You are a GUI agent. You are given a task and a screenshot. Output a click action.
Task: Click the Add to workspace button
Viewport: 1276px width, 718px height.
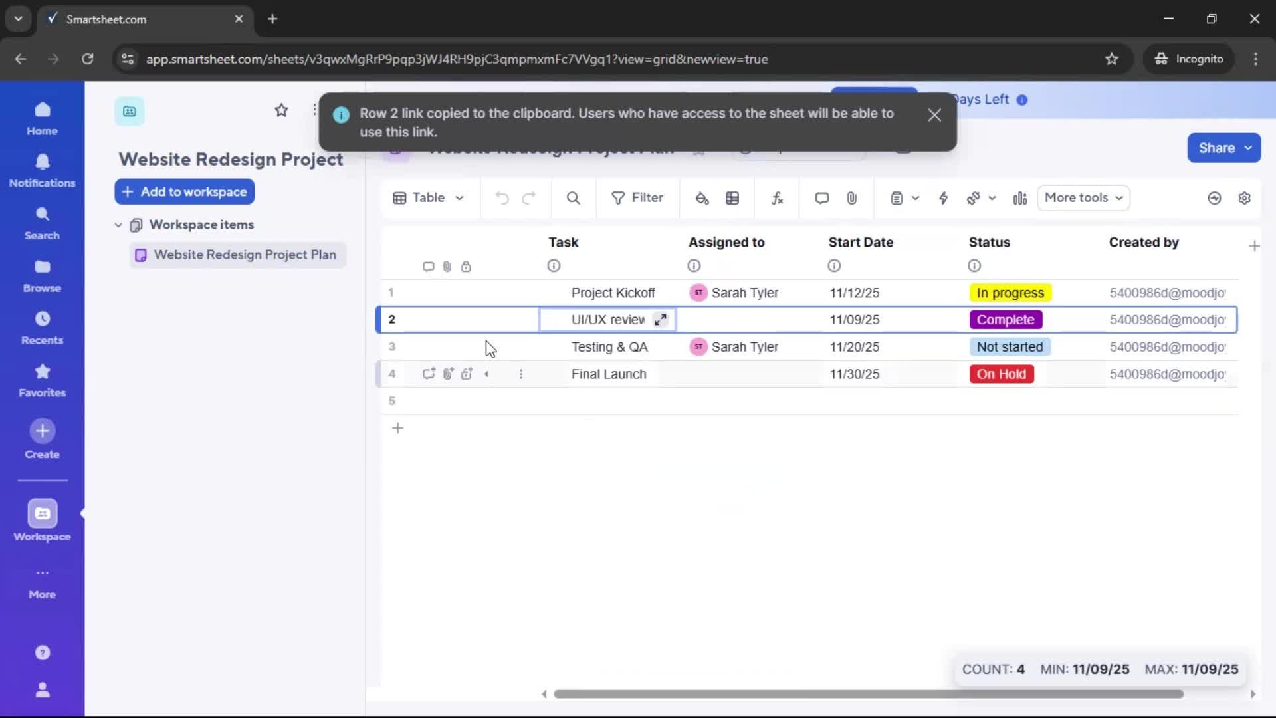coord(184,191)
